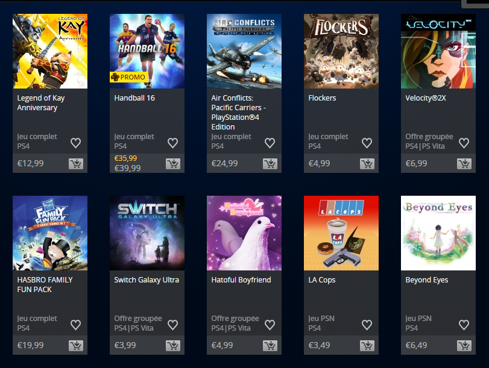This screenshot has height=368, width=489.
Task: Open the Velocity 2X game title link
Action: pyautogui.click(x=425, y=98)
